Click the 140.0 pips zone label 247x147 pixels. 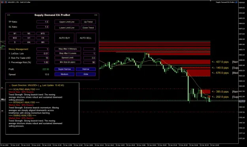pos(220,68)
